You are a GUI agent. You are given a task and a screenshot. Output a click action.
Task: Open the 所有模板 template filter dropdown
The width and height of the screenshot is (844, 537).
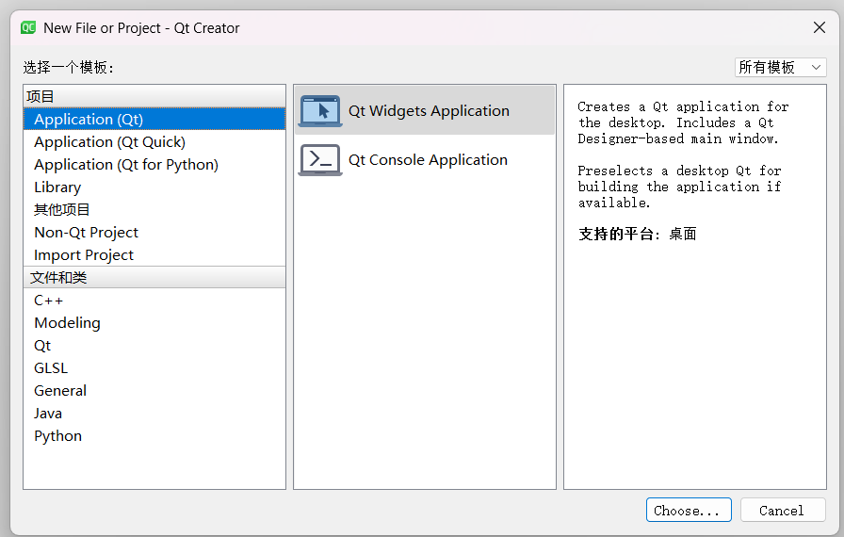click(x=781, y=67)
